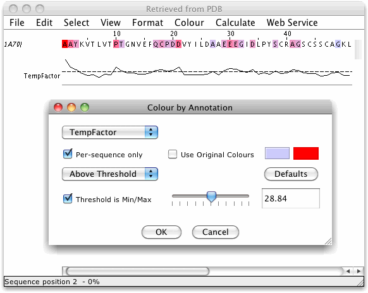
Task: Uncheck Threshold is Min/Max
Action: pyautogui.click(x=68, y=198)
